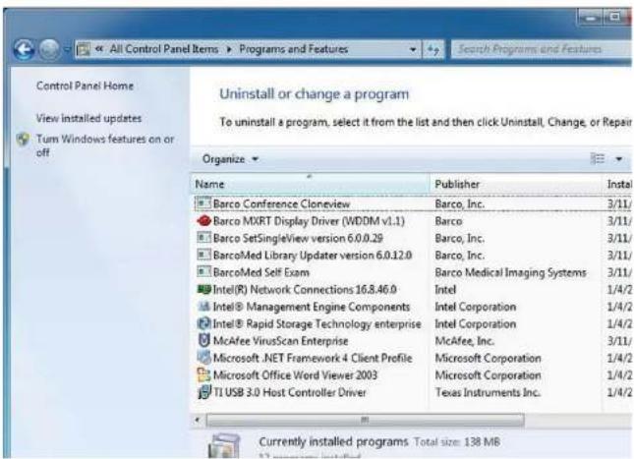
Task: Click the Change your view icon
Action: click(x=598, y=158)
